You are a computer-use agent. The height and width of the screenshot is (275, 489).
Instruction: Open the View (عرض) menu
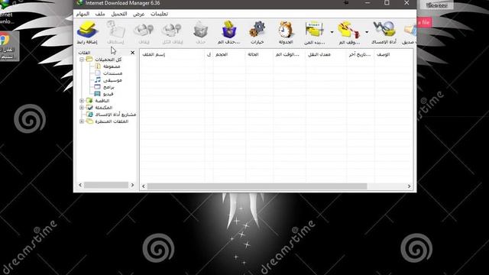pos(139,14)
